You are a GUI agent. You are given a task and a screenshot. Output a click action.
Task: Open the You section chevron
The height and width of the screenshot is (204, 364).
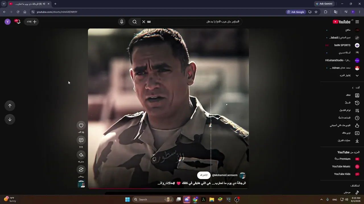(353, 88)
